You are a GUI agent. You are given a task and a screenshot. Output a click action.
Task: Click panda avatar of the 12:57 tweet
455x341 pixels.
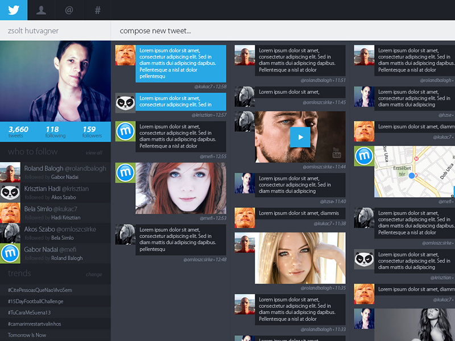[x=125, y=103]
